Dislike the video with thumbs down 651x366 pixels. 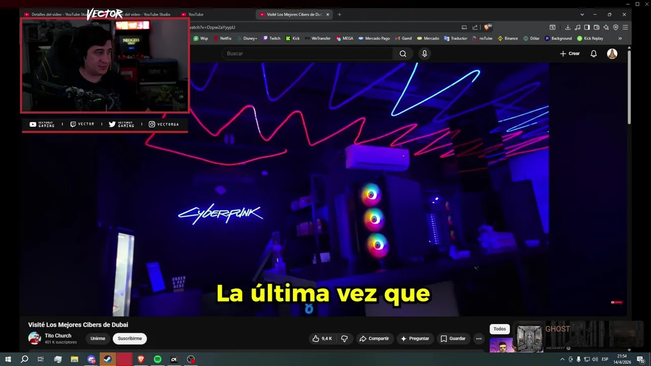click(x=344, y=339)
